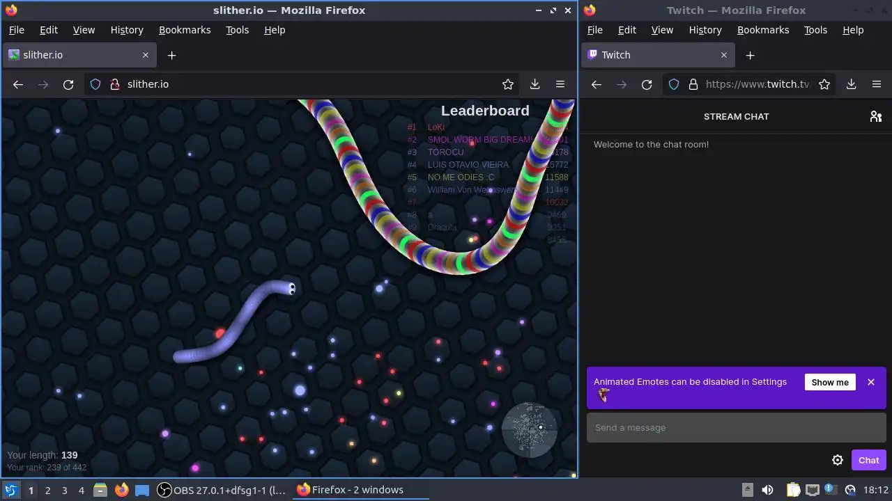Open downloads in slither.io window
The height and width of the screenshot is (501, 892).
coord(535,84)
